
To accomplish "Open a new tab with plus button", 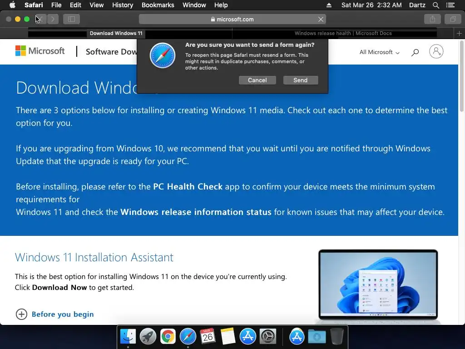I will (x=459, y=34).
